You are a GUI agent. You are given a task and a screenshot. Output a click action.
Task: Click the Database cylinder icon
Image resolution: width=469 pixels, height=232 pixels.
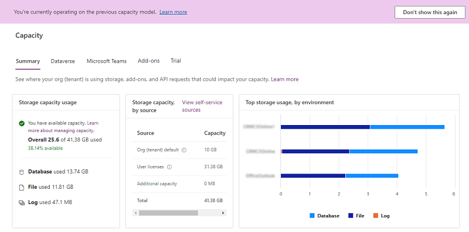22,172
